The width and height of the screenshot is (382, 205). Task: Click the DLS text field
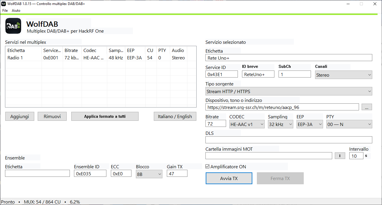[289, 140]
